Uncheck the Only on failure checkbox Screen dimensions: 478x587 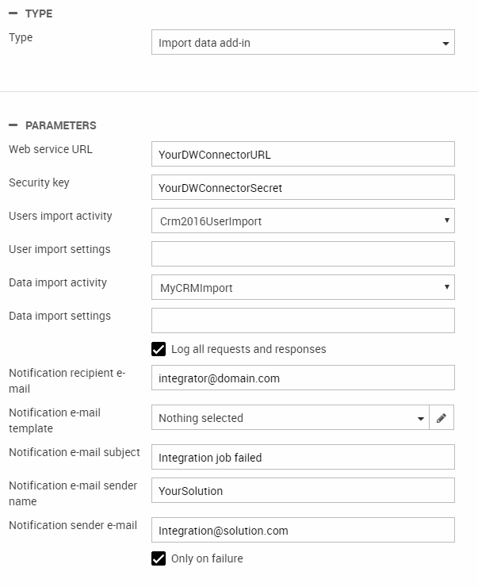click(159, 558)
